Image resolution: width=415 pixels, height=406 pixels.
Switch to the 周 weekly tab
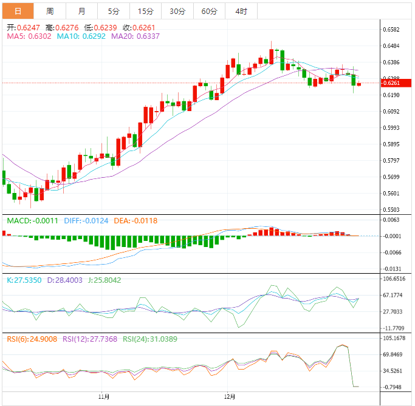[50, 11]
